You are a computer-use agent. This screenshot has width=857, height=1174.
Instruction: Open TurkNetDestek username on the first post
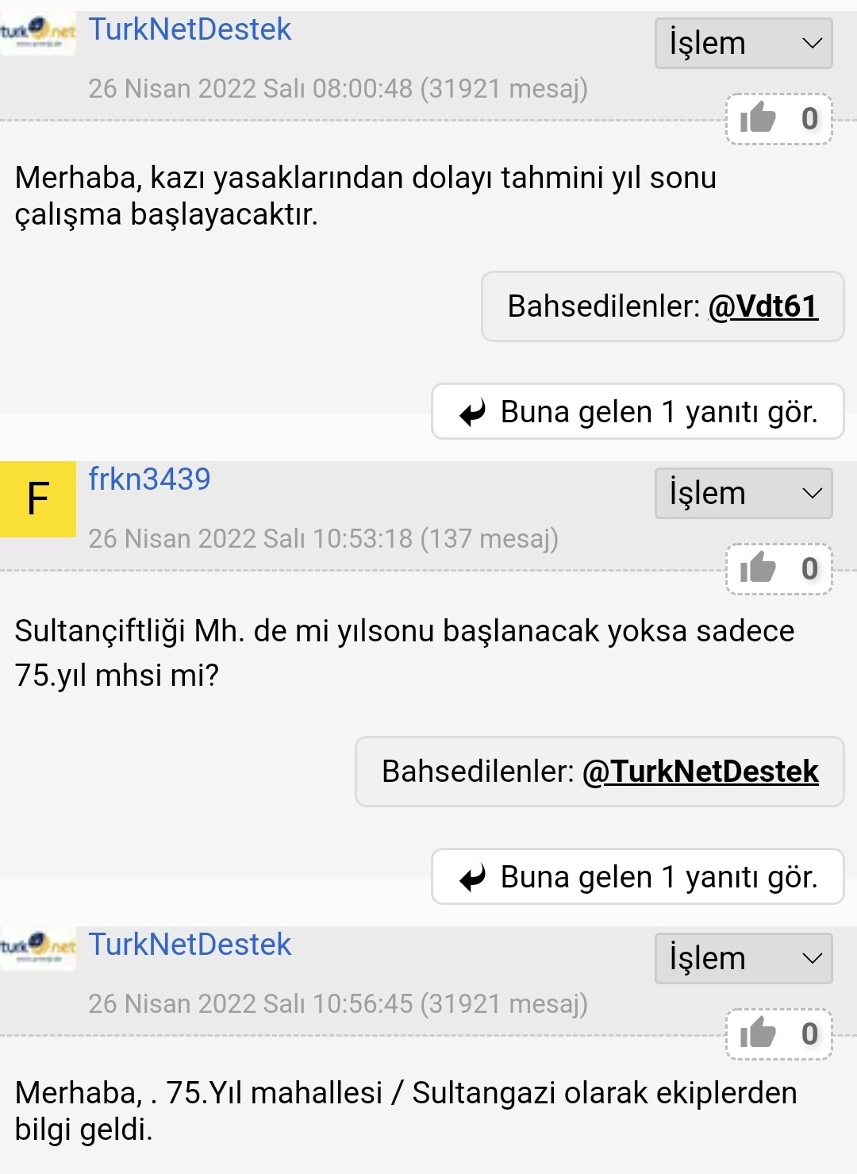click(x=190, y=29)
